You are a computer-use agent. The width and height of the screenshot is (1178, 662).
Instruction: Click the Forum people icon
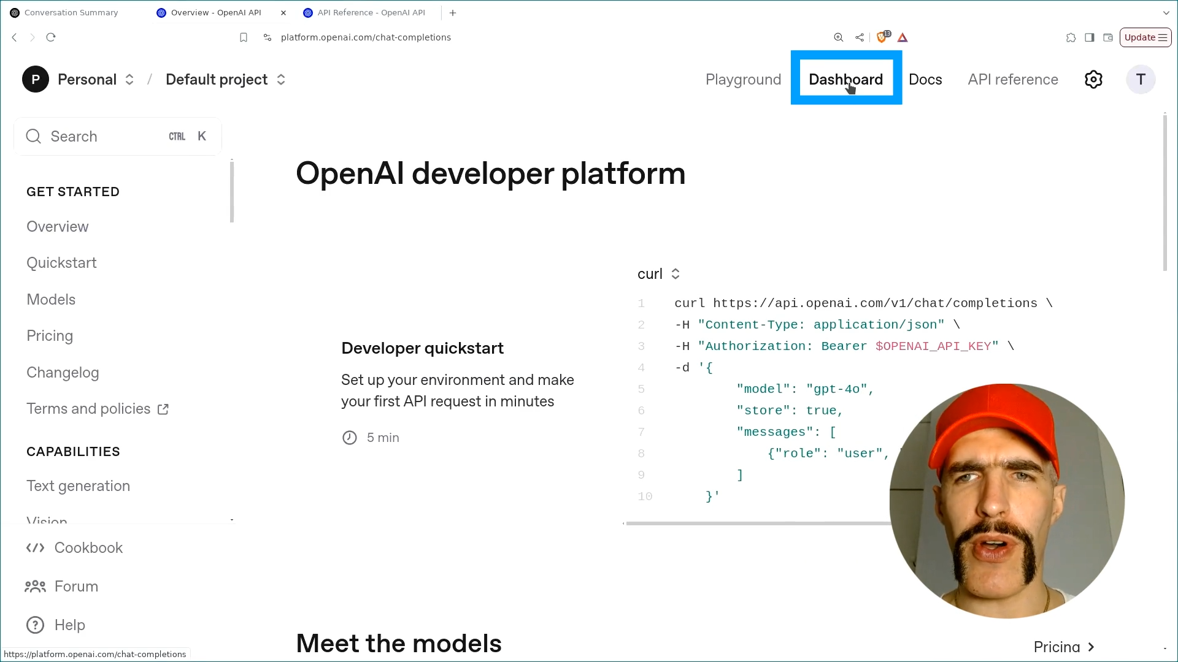(x=35, y=587)
